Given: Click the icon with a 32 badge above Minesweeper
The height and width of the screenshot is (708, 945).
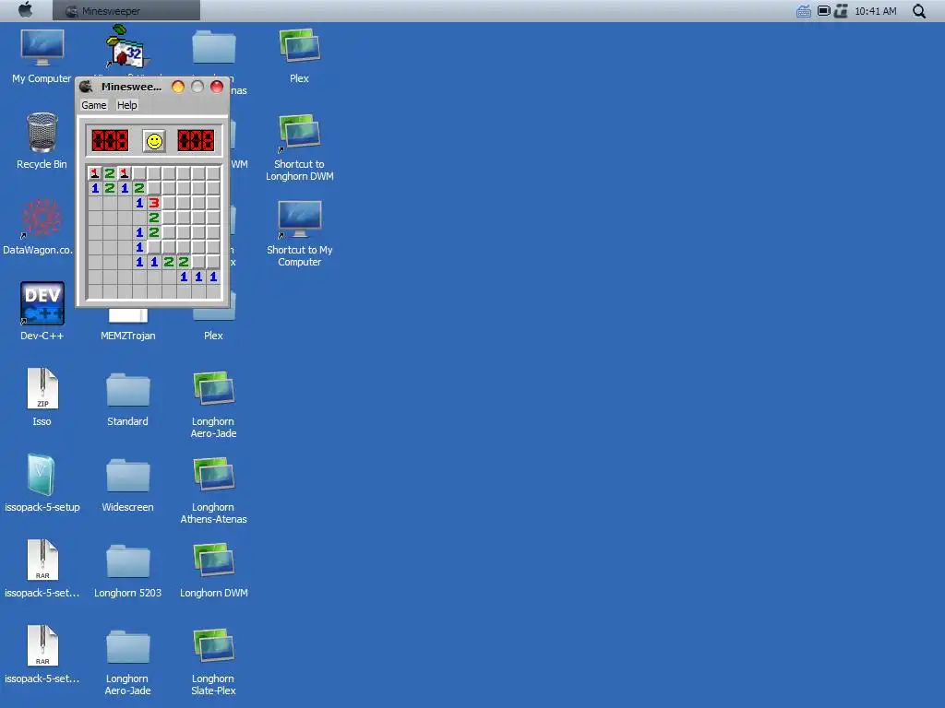Looking at the screenshot, I should click(126, 46).
